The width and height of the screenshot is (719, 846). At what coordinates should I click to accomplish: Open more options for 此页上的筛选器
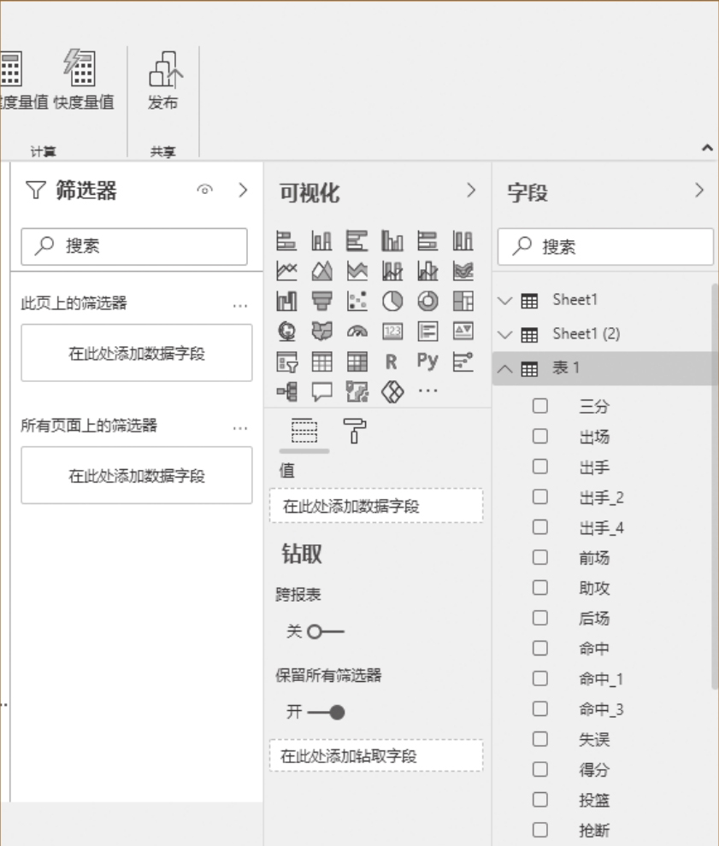pyautogui.click(x=240, y=305)
